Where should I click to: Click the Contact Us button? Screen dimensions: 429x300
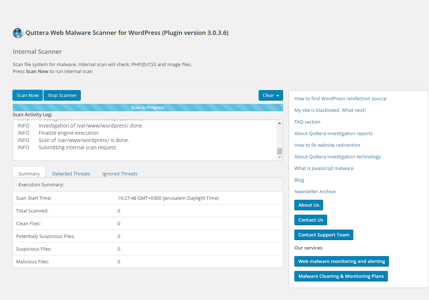(310, 220)
